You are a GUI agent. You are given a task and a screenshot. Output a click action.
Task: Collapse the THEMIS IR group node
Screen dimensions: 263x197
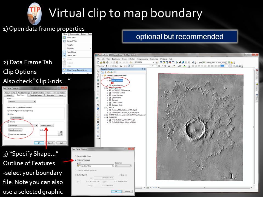point(105,117)
